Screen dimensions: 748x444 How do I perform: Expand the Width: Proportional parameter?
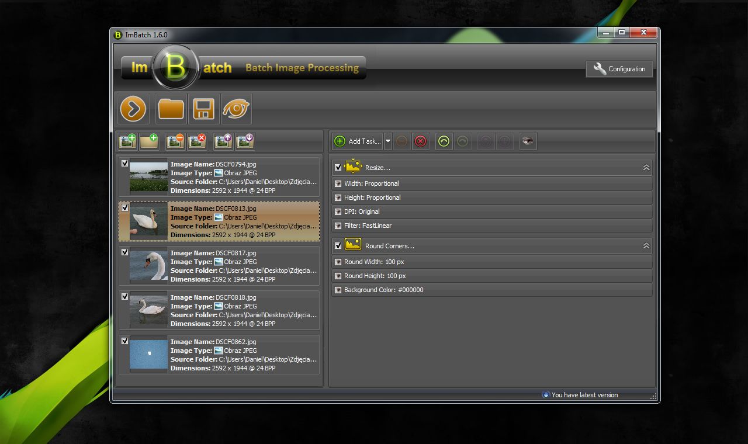point(492,183)
